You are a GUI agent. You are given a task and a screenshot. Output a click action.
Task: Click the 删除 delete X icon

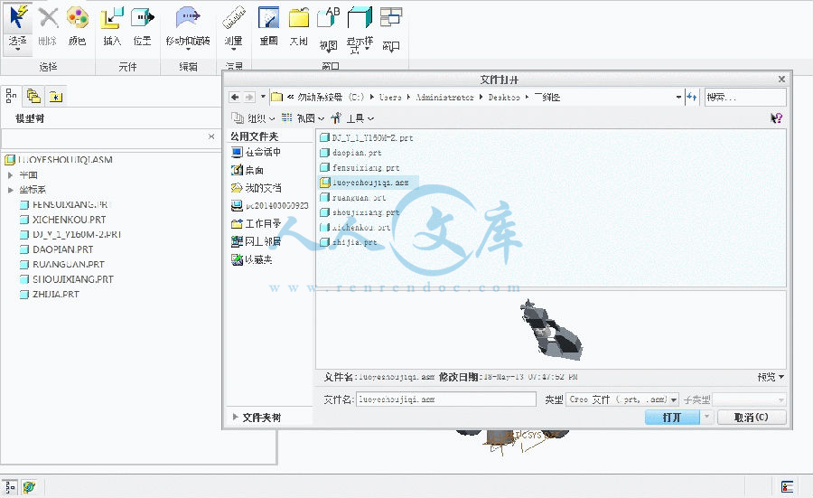(x=48, y=26)
